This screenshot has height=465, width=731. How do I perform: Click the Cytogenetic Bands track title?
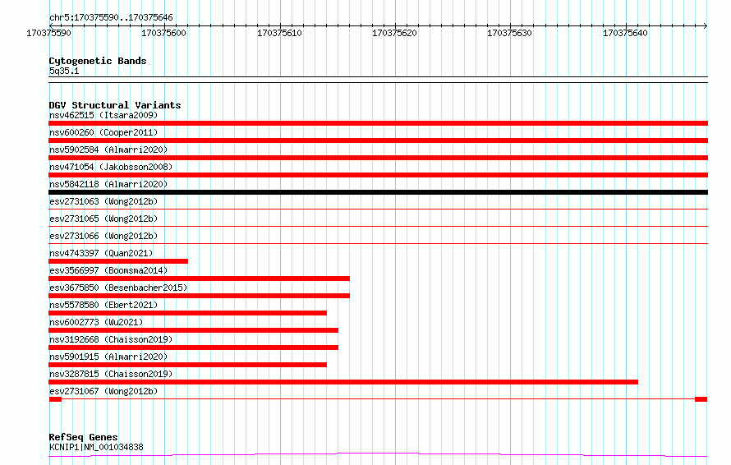pyautogui.click(x=98, y=61)
